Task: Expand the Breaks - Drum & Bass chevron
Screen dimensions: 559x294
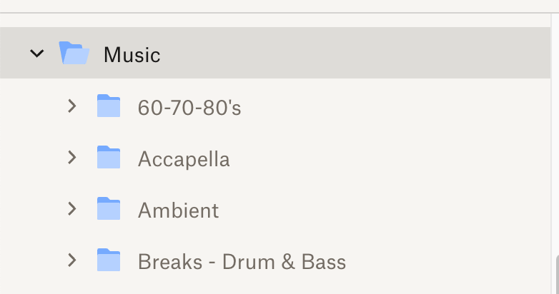Action: tap(71, 260)
